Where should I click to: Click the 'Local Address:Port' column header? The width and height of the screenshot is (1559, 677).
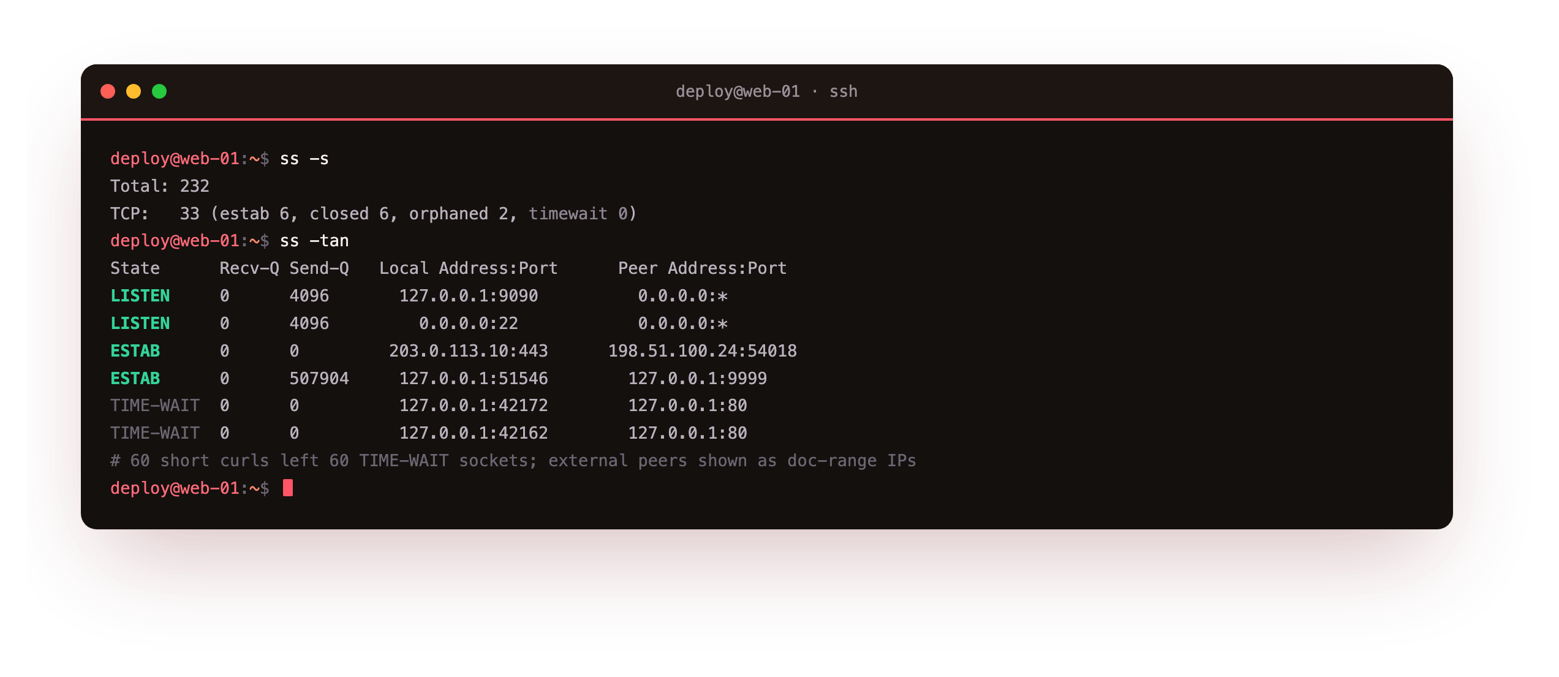pyautogui.click(x=469, y=268)
